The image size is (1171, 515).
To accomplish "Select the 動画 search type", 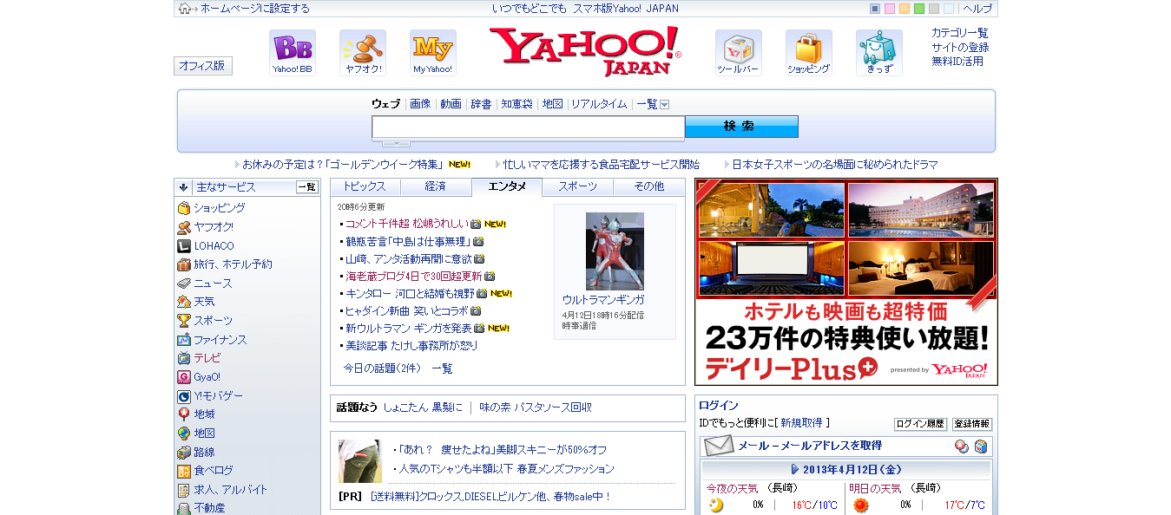I will (x=451, y=104).
